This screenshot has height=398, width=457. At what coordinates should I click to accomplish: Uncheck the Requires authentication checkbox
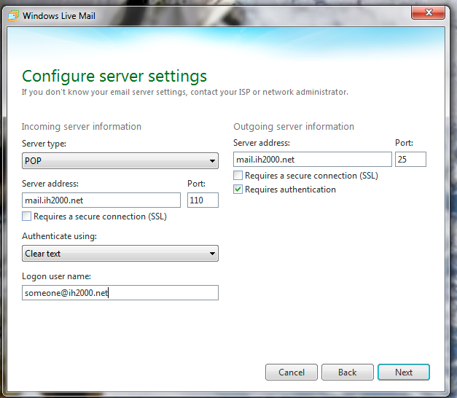tap(238, 190)
